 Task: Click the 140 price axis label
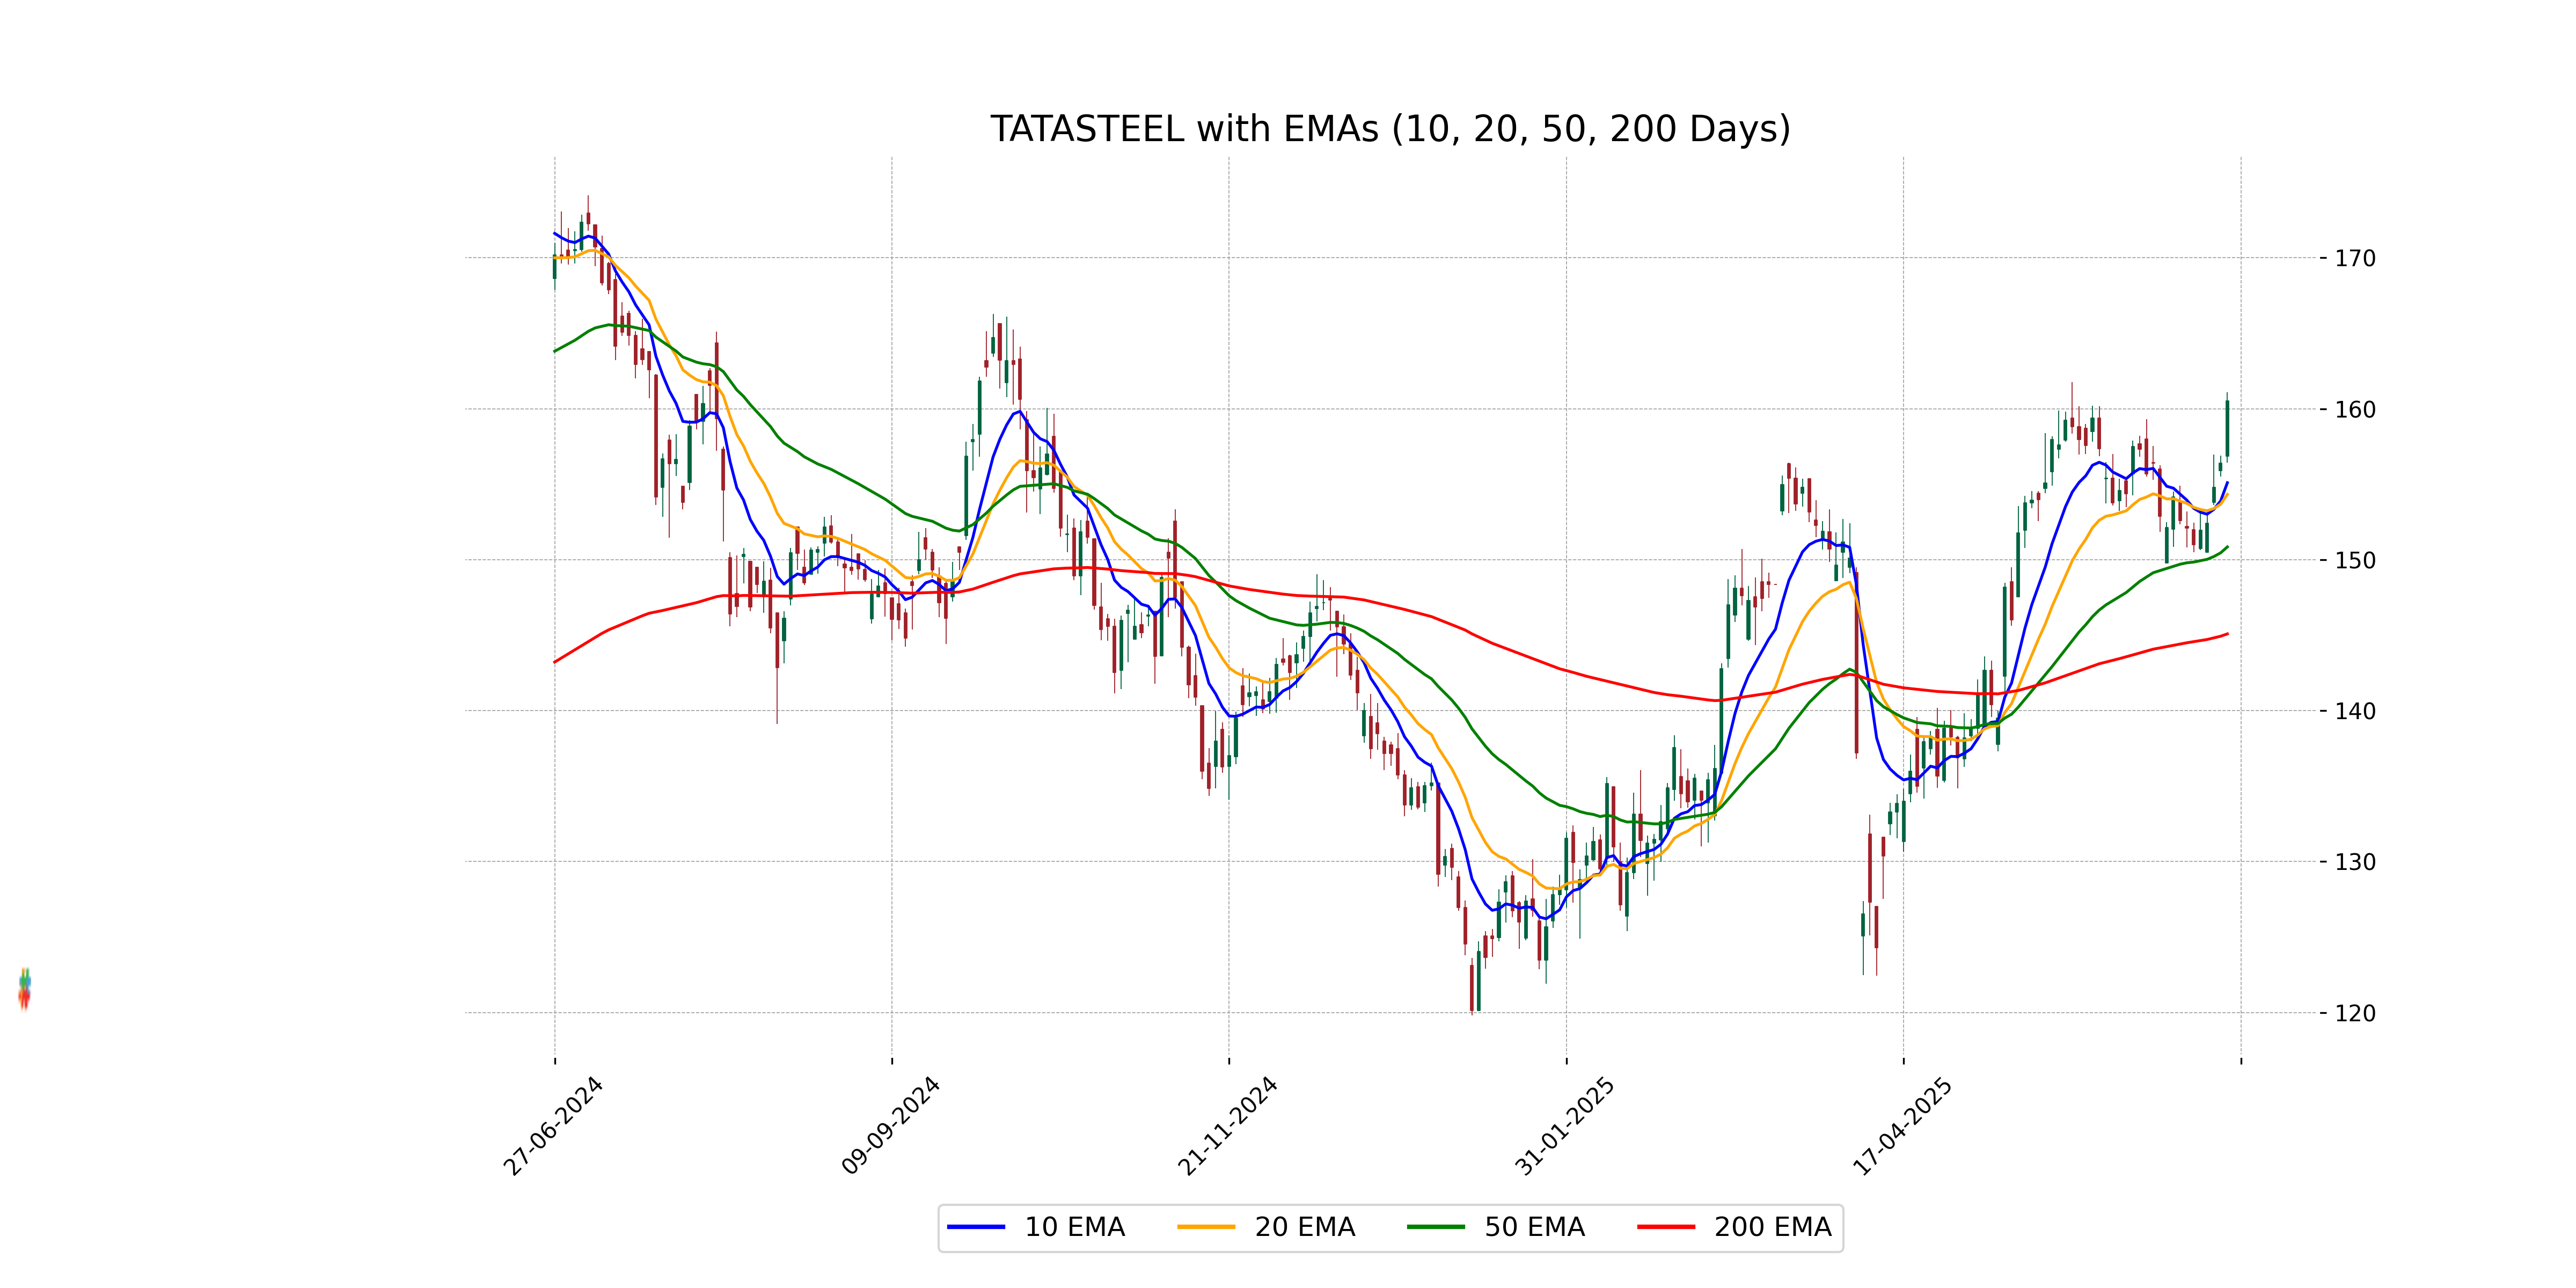coord(2355,711)
